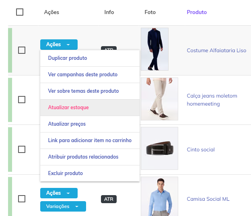Open the Ações dropdown for Camisa Social ML
Viewport: 251px width, 216px height.
pyautogui.click(x=59, y=193)
